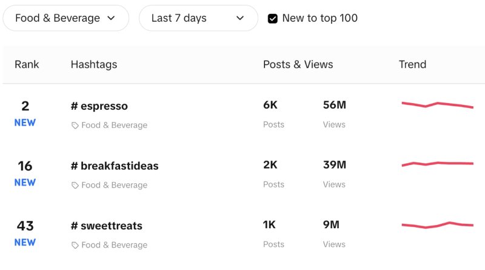This screenshot has height=270, width=485.
Task: Click the espresso trend line chart
Action: (436, 105)
